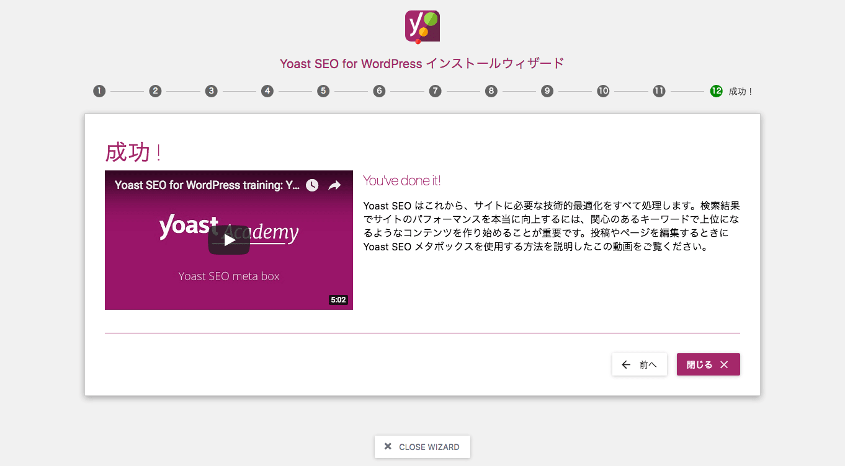Select wizard step 10

pyautogui.click(x=603, y=91)
